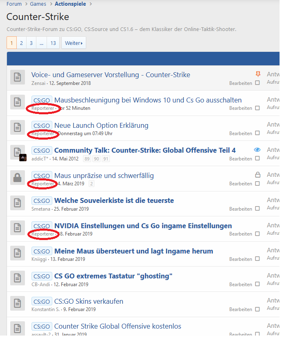Click thread icon beside Meine Maus übersteuert
Viewport: 282px width, 338px height.
point(18,253)
